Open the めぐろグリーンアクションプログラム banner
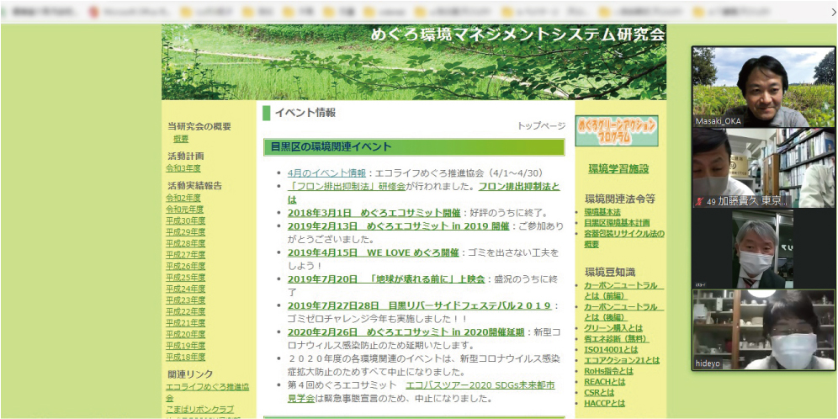Viewport: 838px width, 419px height. [617, 131]
